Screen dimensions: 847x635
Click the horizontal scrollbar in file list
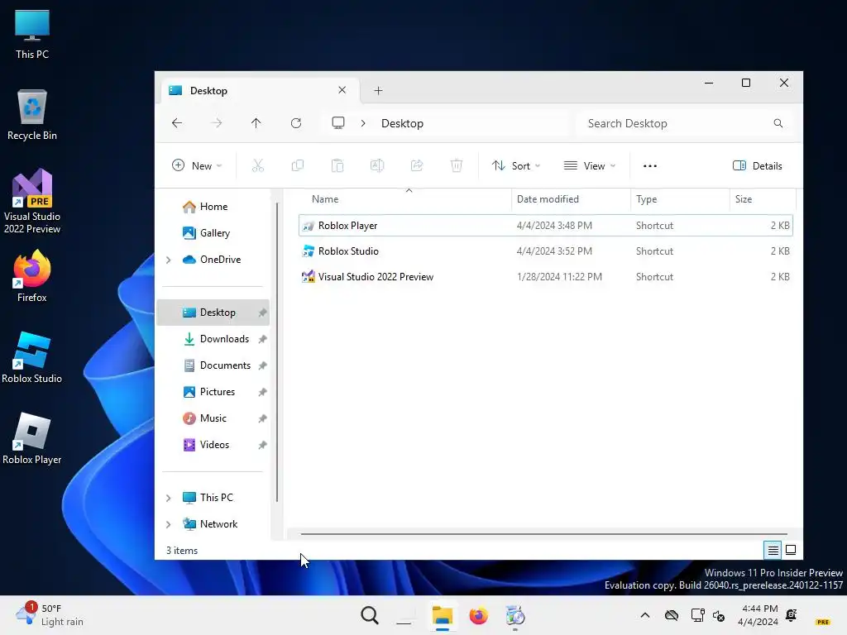click(x=543, y=534)
